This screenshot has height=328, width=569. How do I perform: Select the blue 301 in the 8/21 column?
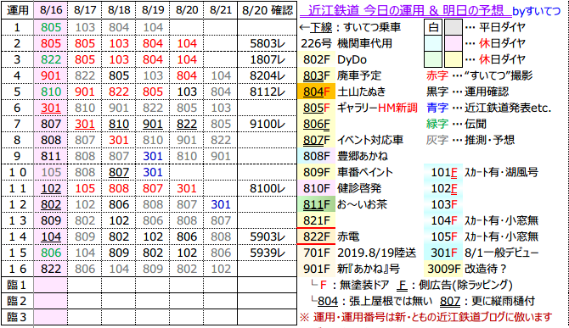[221, 204]
